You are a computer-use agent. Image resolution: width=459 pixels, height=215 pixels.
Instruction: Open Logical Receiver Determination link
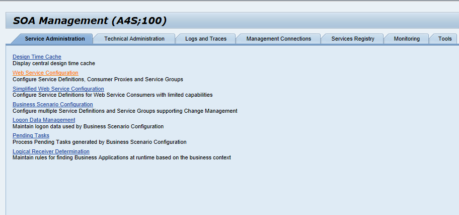51,151
